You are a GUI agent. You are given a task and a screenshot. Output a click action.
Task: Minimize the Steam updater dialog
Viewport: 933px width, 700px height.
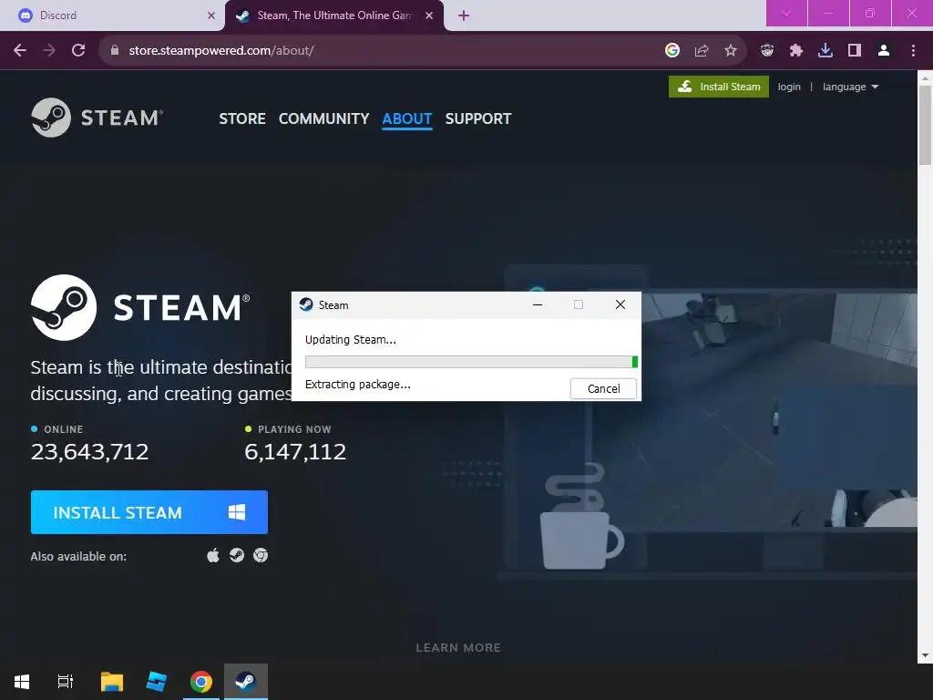pos(538,304)
